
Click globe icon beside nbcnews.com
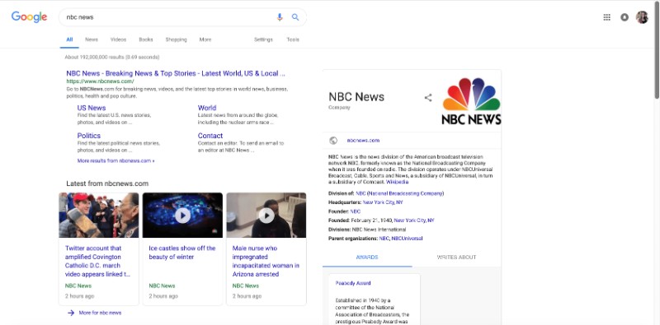pos(333,141)
